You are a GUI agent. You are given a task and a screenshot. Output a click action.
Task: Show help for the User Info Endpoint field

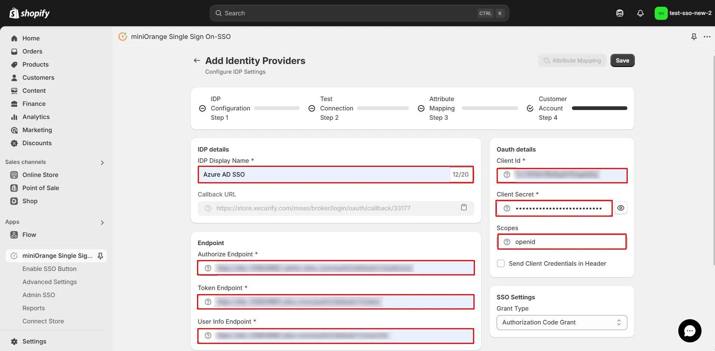click(208, 335)
